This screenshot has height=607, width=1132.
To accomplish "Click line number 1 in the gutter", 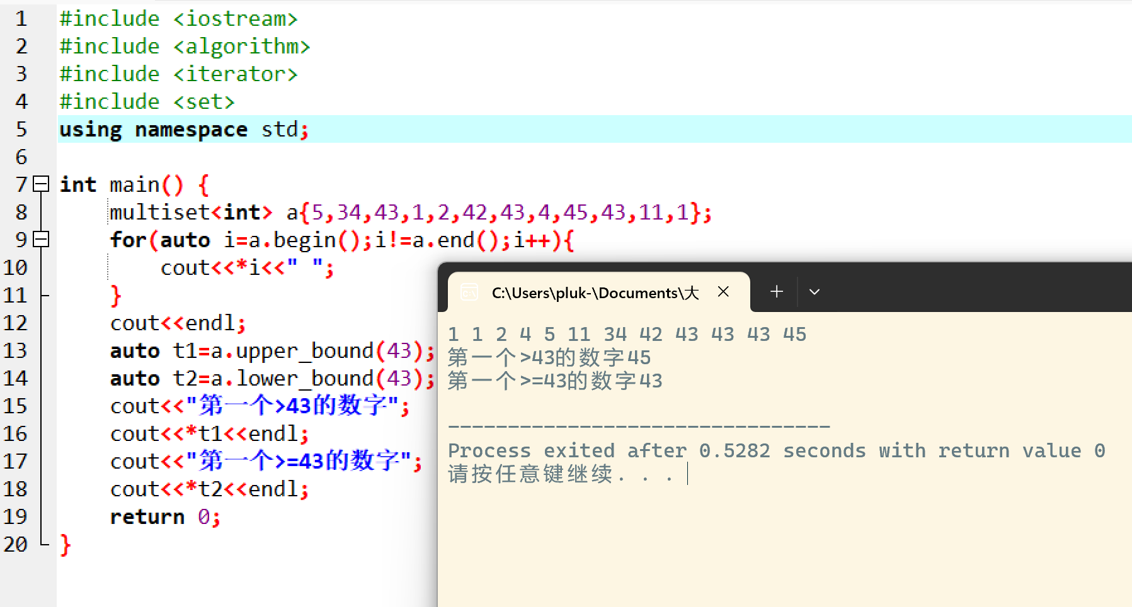I will 21,19.
